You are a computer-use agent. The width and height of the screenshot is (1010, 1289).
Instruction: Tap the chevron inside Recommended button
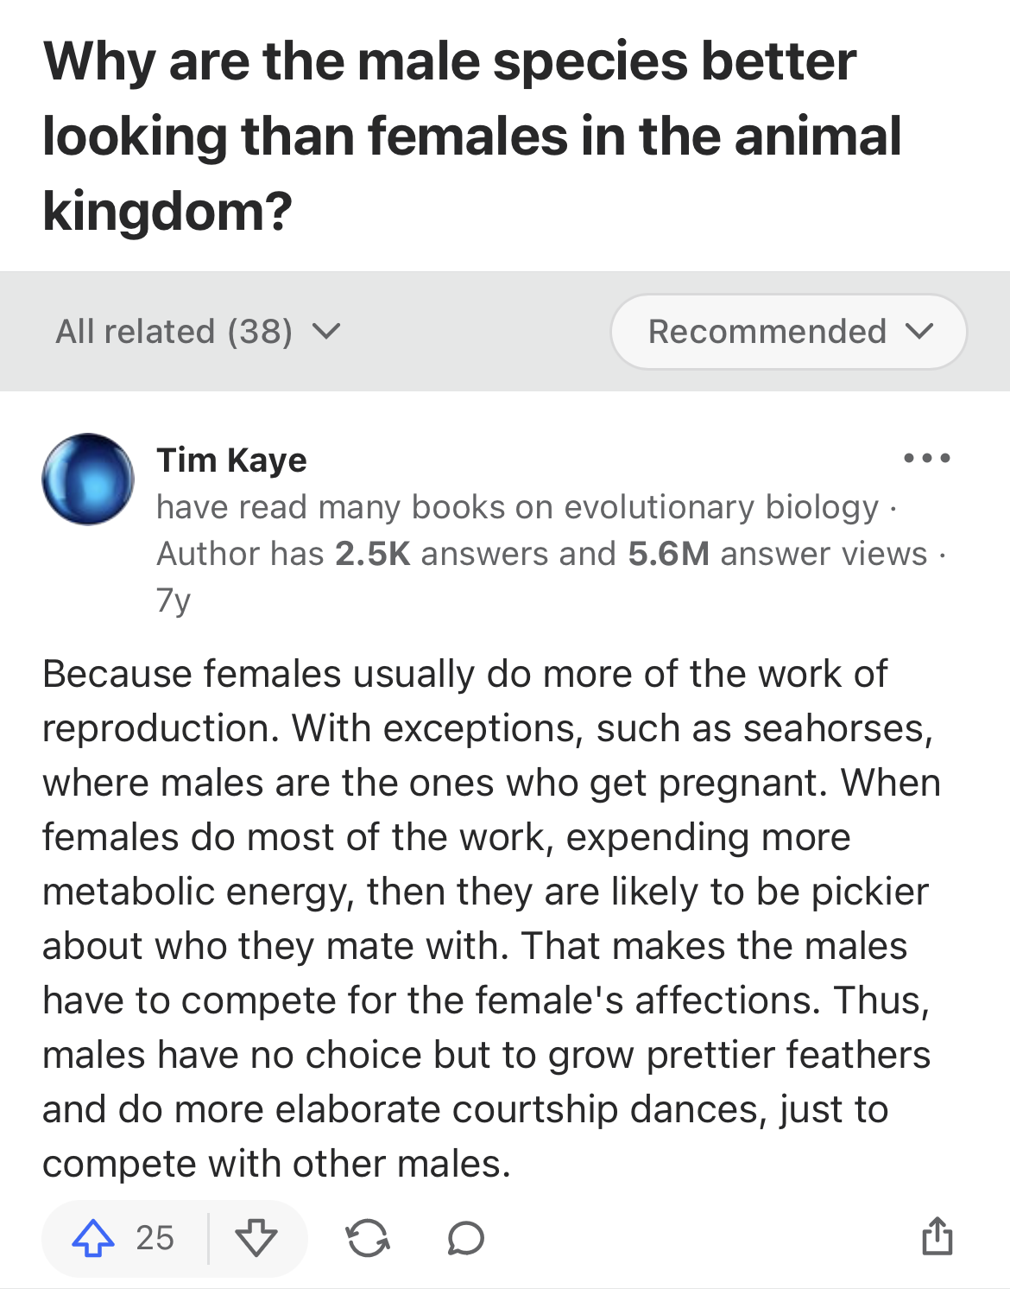coord(920,332)
